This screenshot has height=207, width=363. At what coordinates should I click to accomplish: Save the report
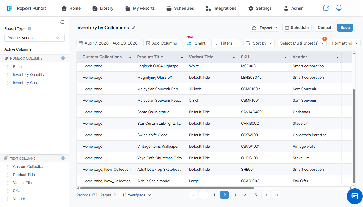[x=345, y=28]
